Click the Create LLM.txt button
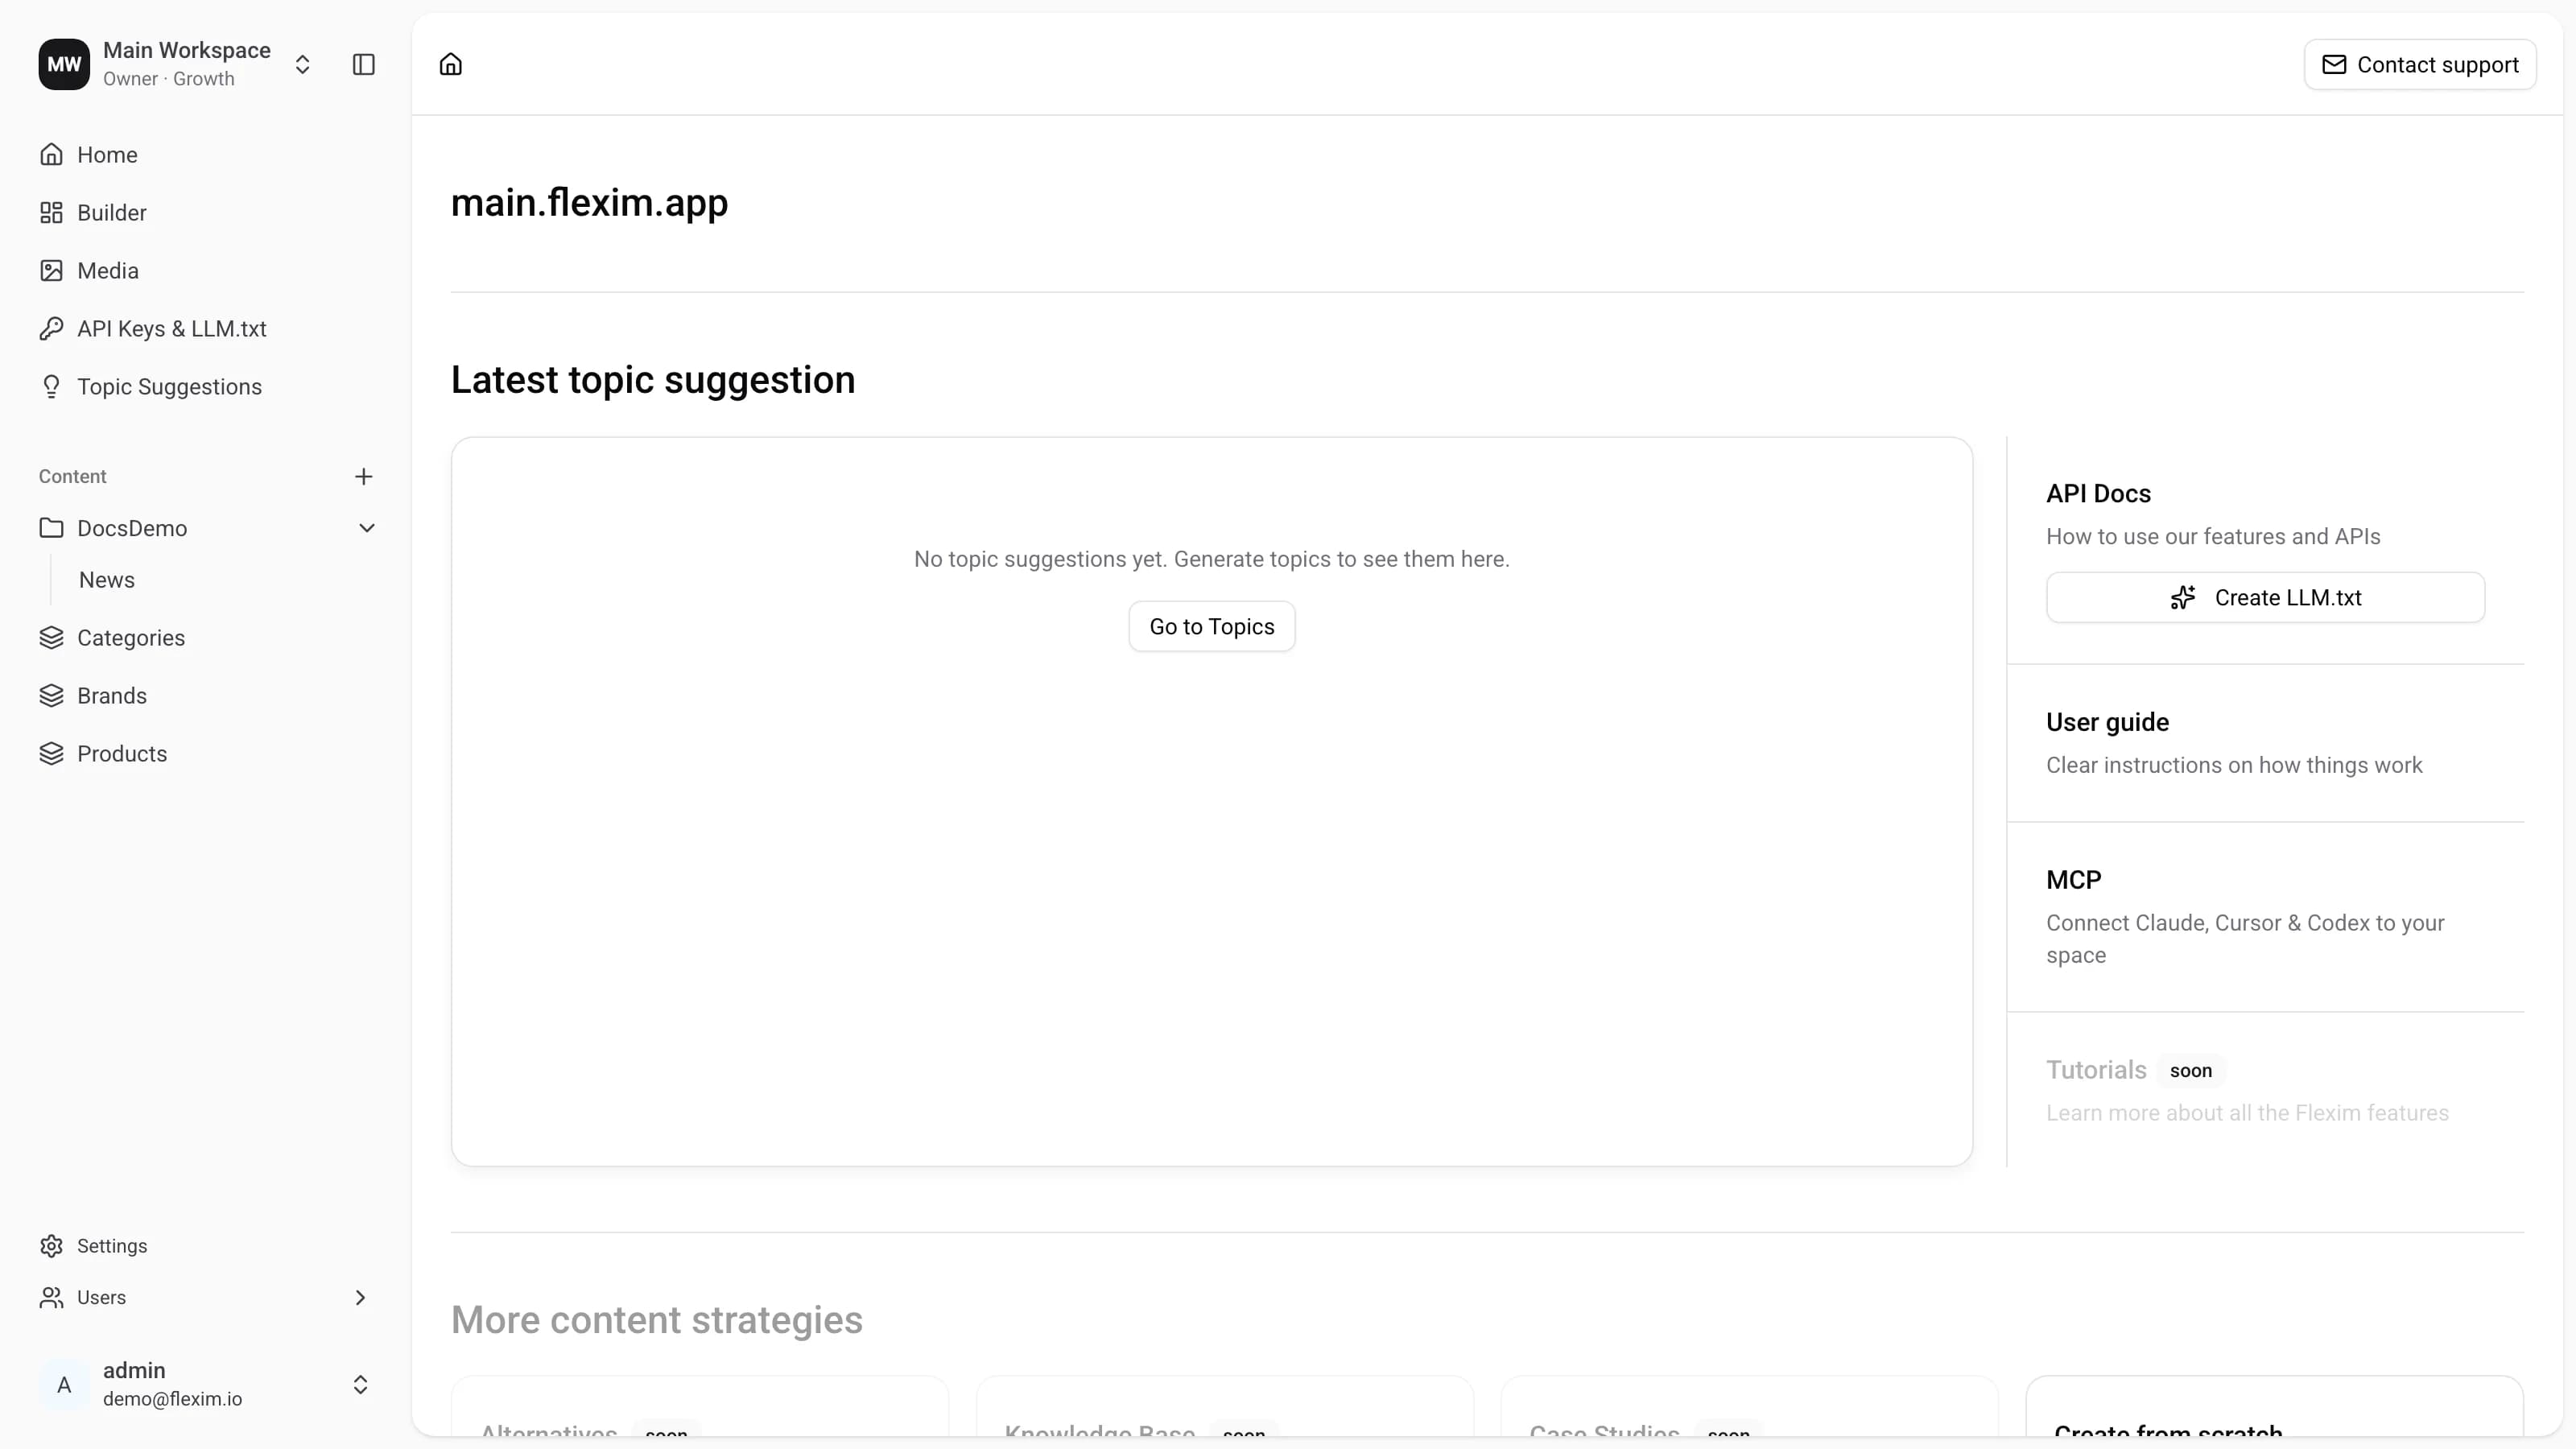2576x1449 pixels. [2266, 598]
